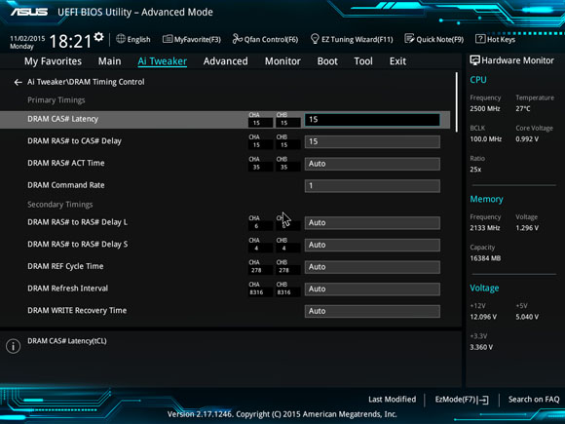
Task: Switch to the Monitor tab
Action: pos(282,61)
